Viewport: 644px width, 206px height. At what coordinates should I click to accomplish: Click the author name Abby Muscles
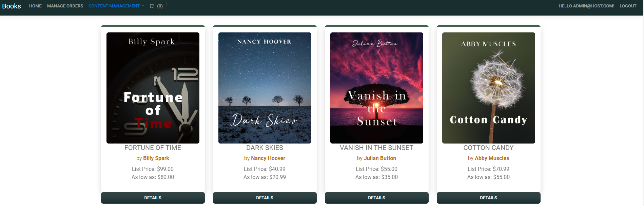pyautogui.click(x=492, y=158)
